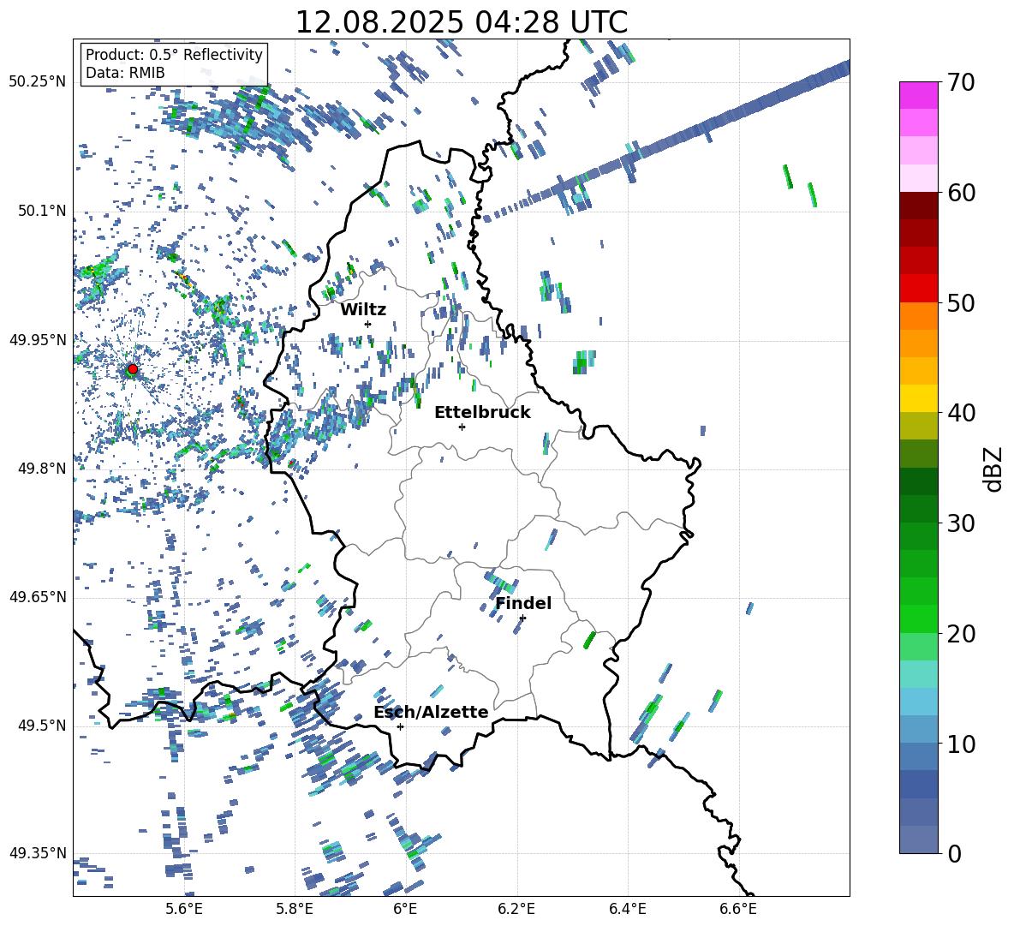This screenshot has width=1014, height=926.
Task: Click the red radar site marker
Action: 133,369
